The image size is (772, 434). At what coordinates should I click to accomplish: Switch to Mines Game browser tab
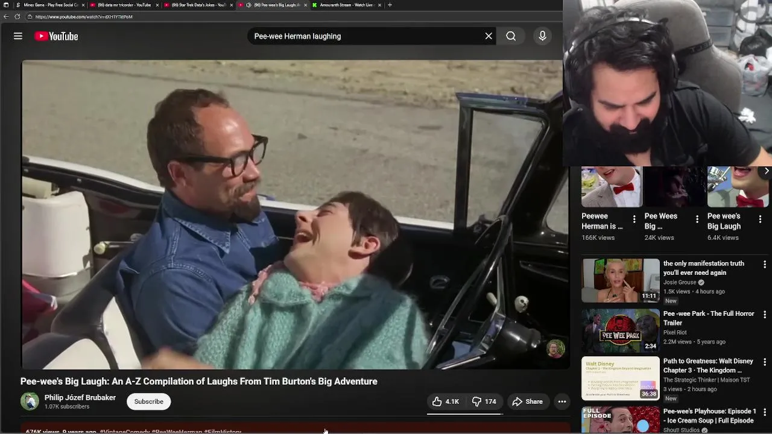(x=51, y=5)
